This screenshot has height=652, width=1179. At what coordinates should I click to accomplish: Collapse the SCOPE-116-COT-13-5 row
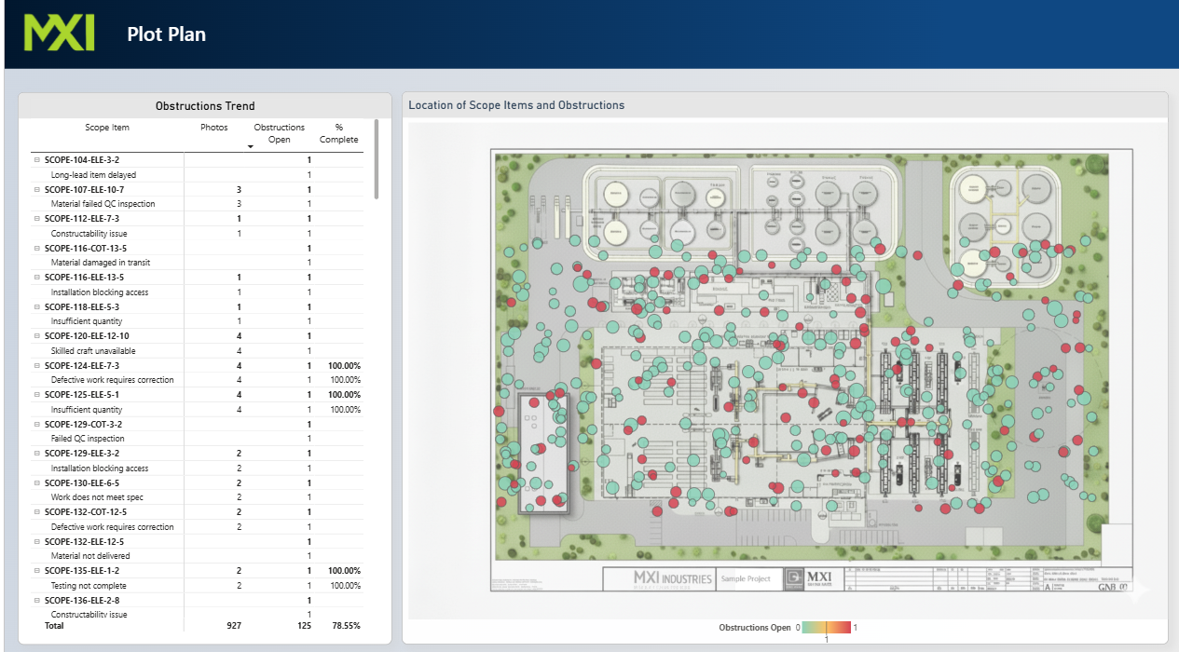(37, 249)
